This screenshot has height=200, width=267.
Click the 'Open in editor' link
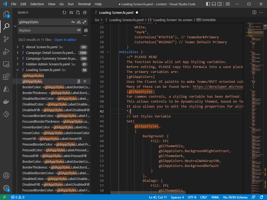[x=65, y=40]
